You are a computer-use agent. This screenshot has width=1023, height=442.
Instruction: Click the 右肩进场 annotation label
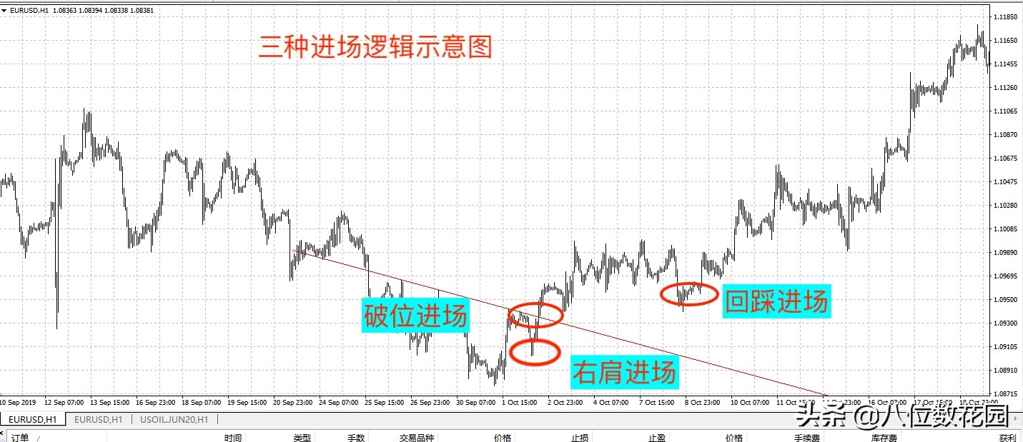[x=626, y=372]
